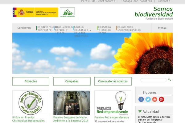Click the Actualidad feed wifi icon
This screenshot has height=123, width=185.
(140, 111)
